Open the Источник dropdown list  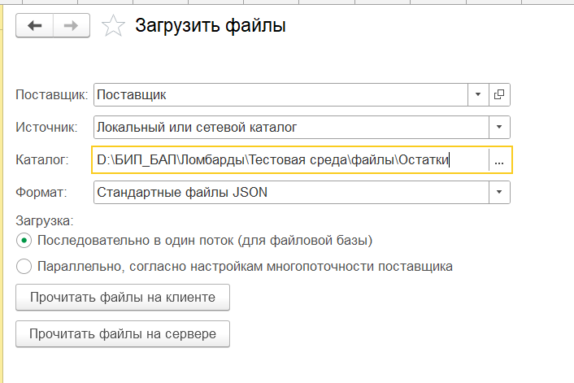499,127
